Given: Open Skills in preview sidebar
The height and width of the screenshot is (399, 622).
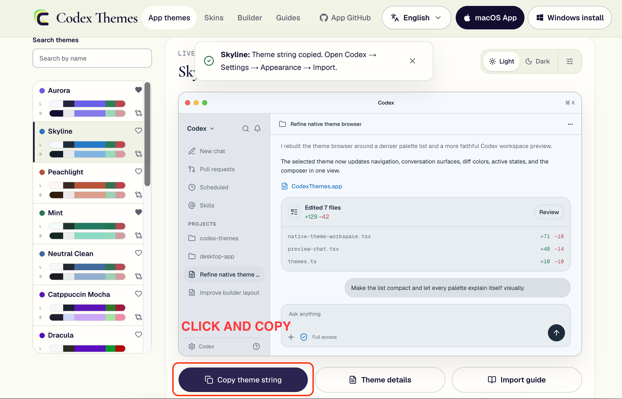Looking at the screenshot, I should (x=224, y=205).
